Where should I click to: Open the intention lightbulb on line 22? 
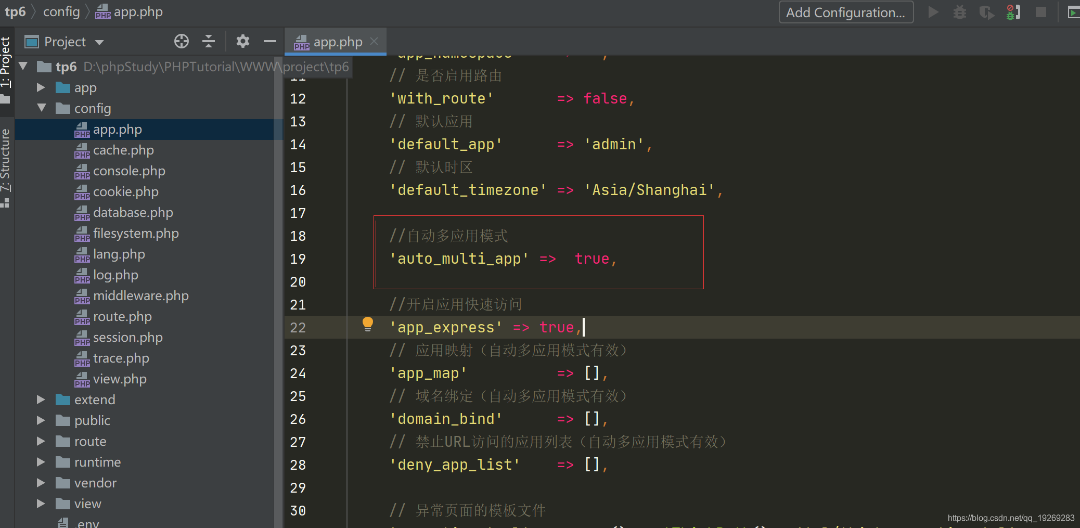(x=368, y=324)
